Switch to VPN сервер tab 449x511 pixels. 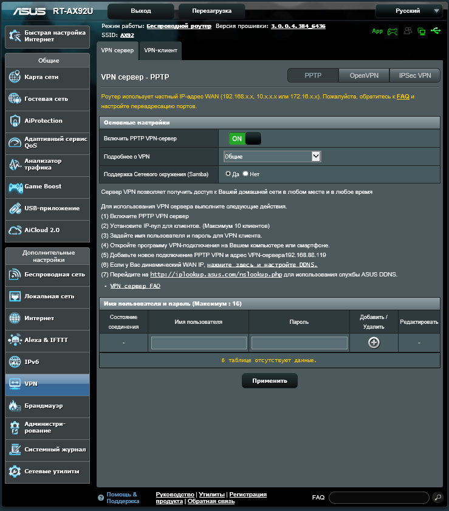click(117, 50)
